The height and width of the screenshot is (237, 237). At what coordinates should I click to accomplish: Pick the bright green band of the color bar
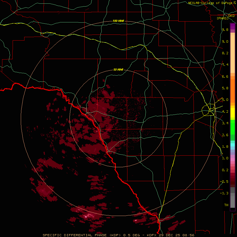tap(233, 127)
